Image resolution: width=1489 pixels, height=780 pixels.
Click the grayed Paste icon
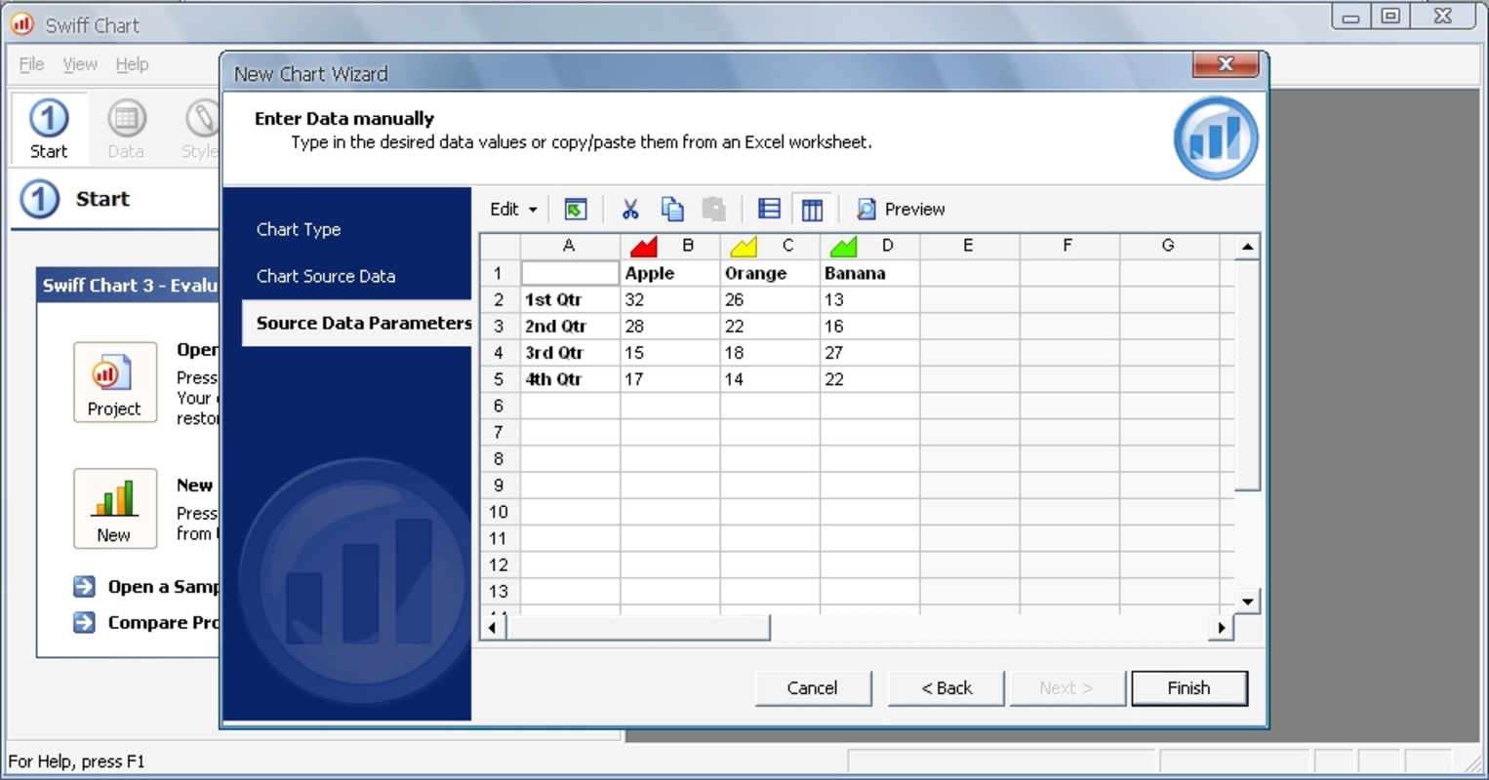(x=714, y=209)
